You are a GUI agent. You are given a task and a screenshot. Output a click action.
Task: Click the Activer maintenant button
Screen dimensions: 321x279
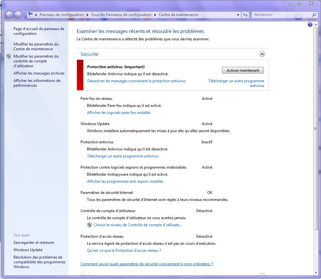pos(243,70)
